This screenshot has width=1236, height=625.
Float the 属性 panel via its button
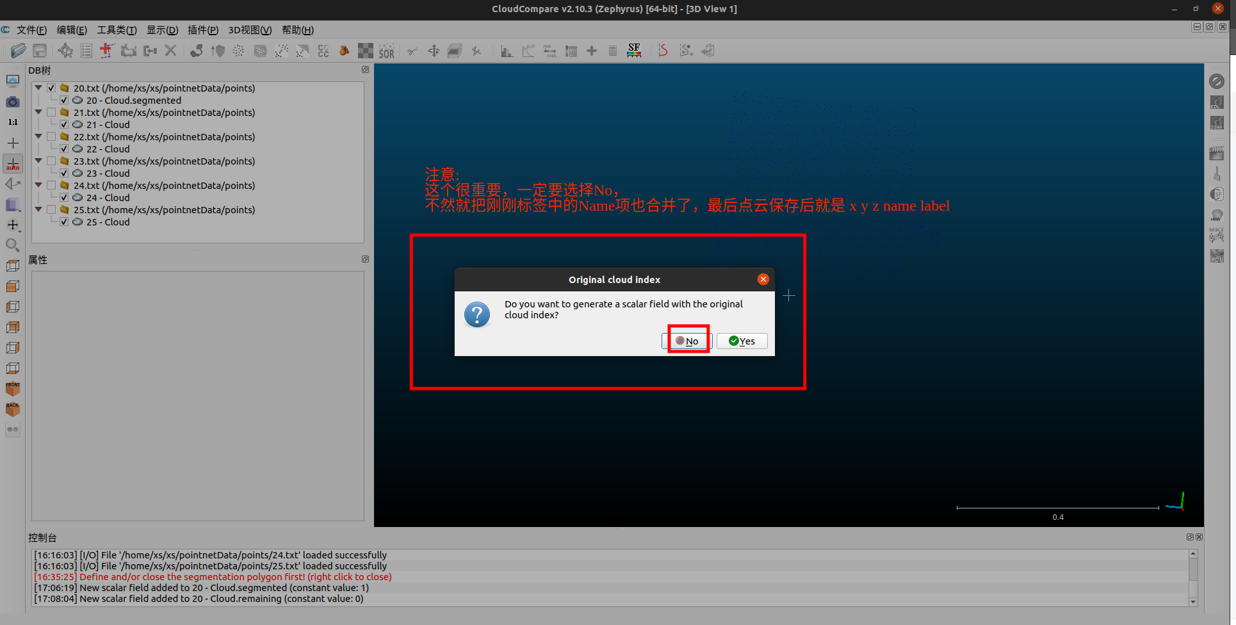point(365,259)
